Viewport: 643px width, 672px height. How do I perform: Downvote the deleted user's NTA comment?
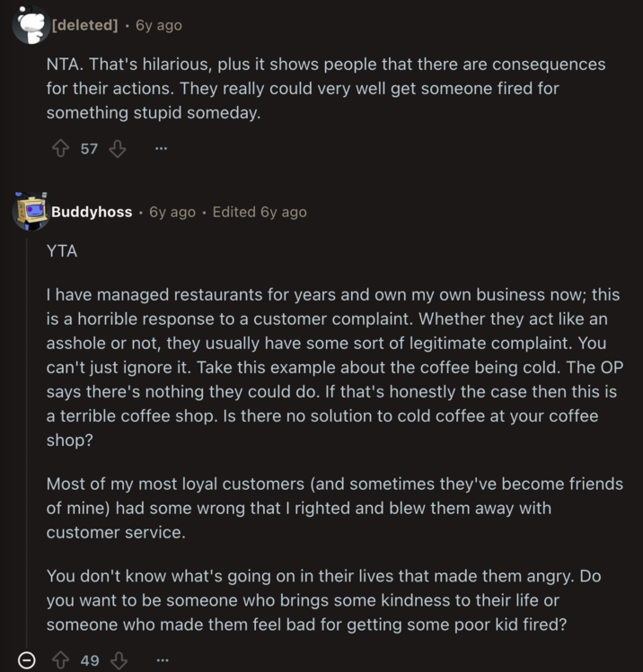(x=117, y=149)
